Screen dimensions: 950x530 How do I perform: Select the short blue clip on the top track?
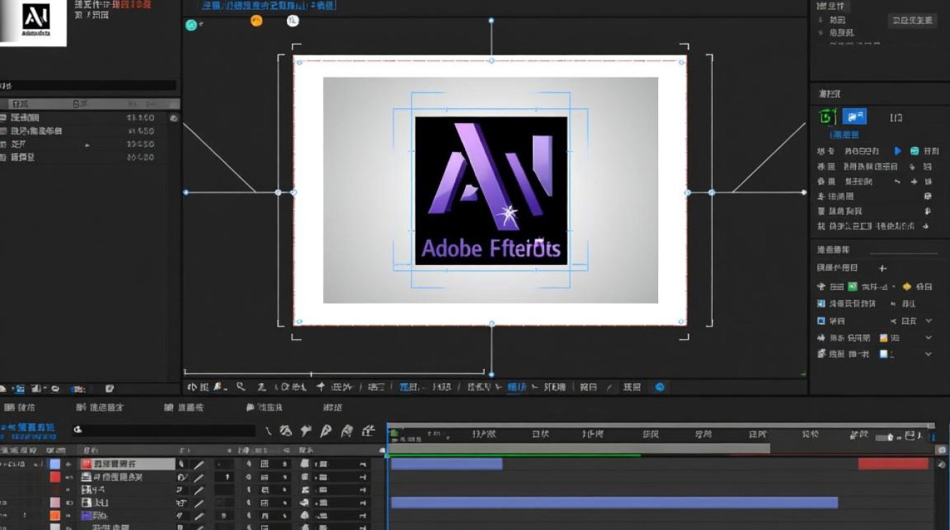point(447,464)
